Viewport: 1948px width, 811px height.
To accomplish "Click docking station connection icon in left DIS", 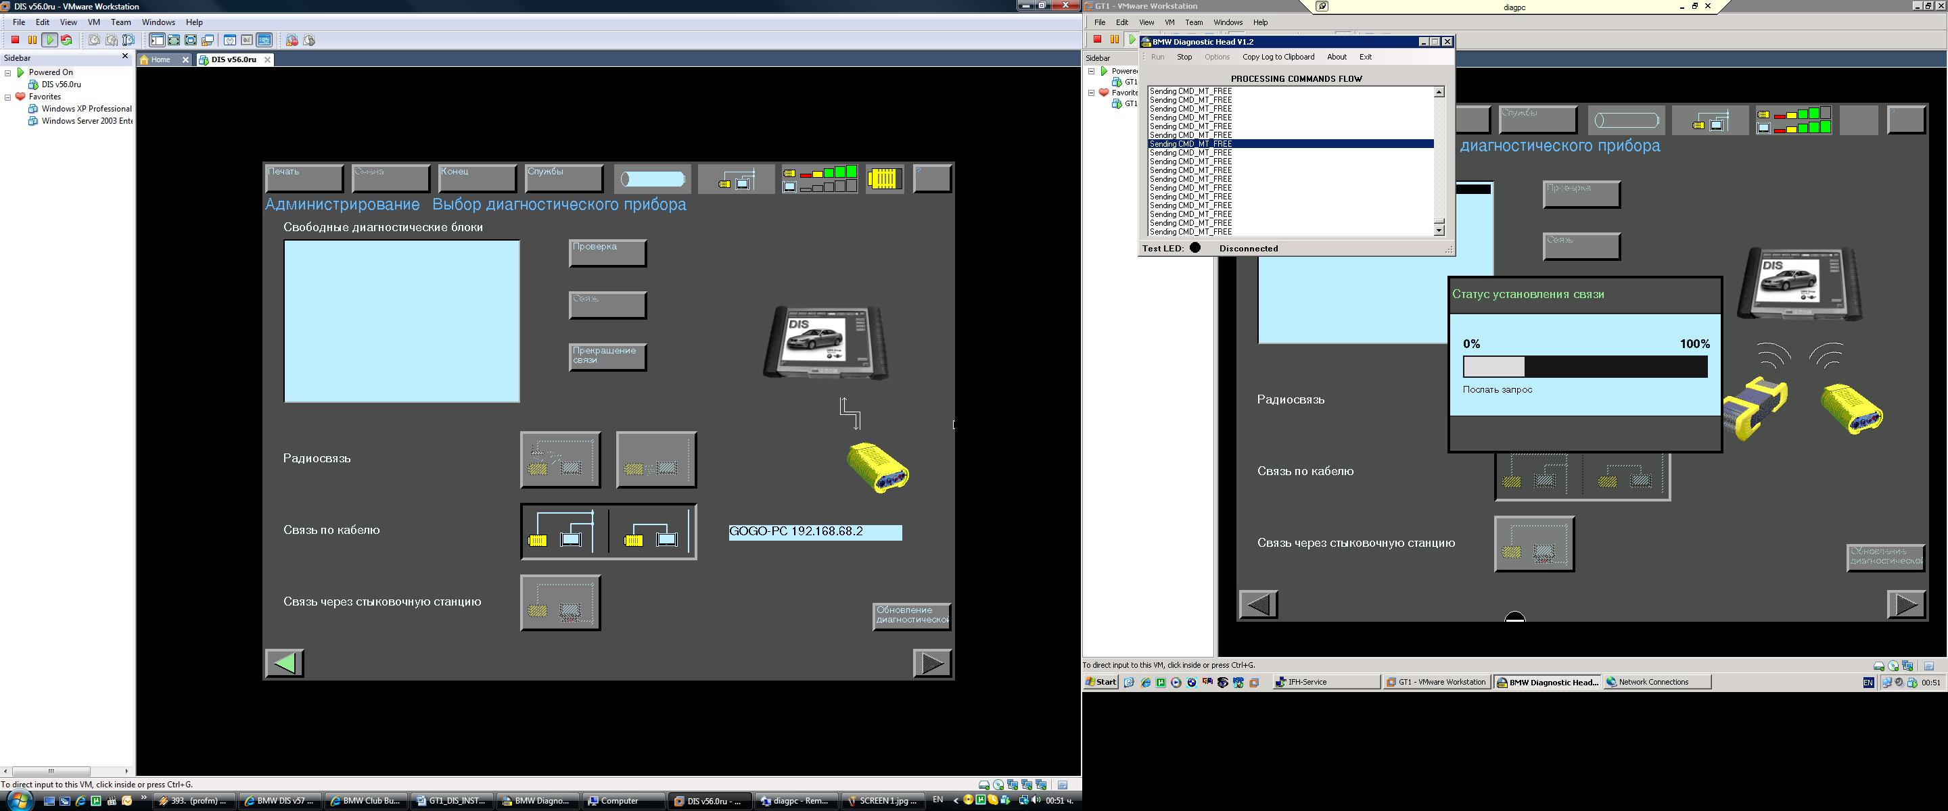I will coord(560,602).
